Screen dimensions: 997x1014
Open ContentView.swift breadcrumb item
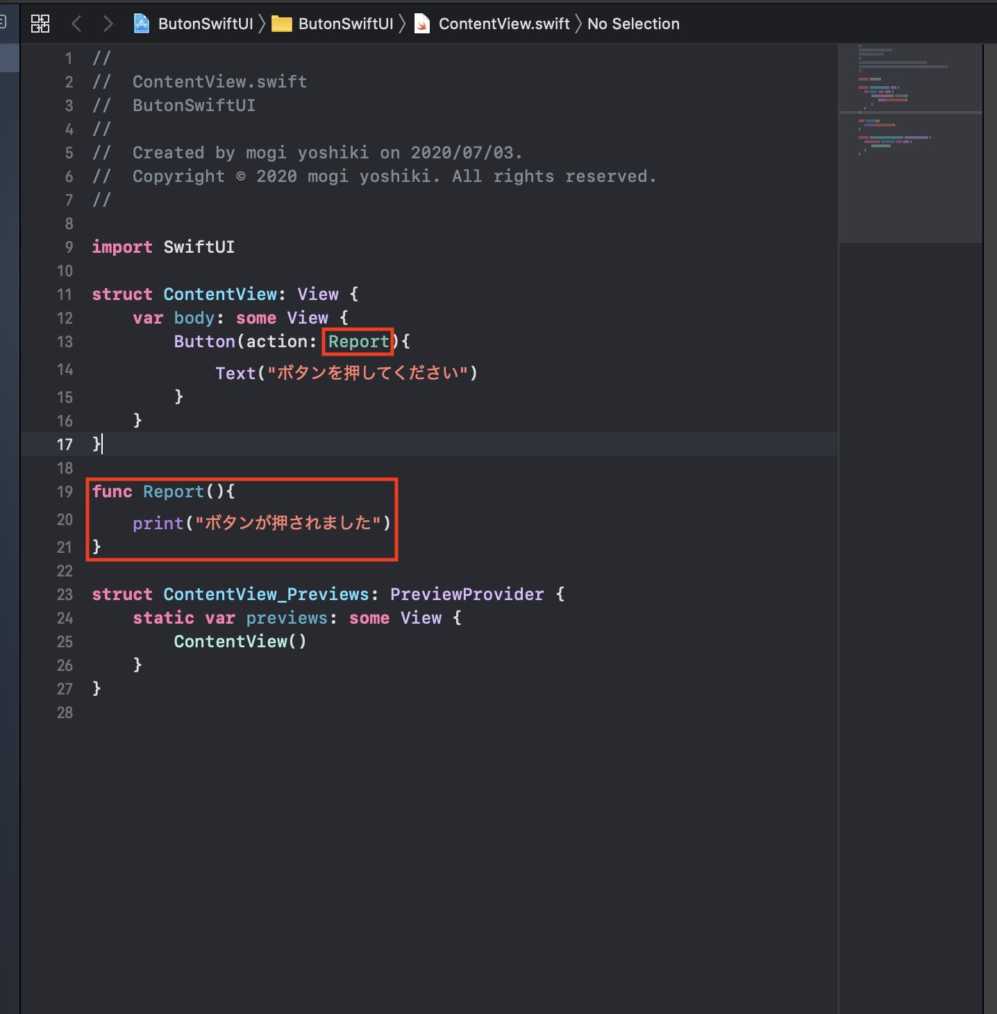tap(504, 24)
